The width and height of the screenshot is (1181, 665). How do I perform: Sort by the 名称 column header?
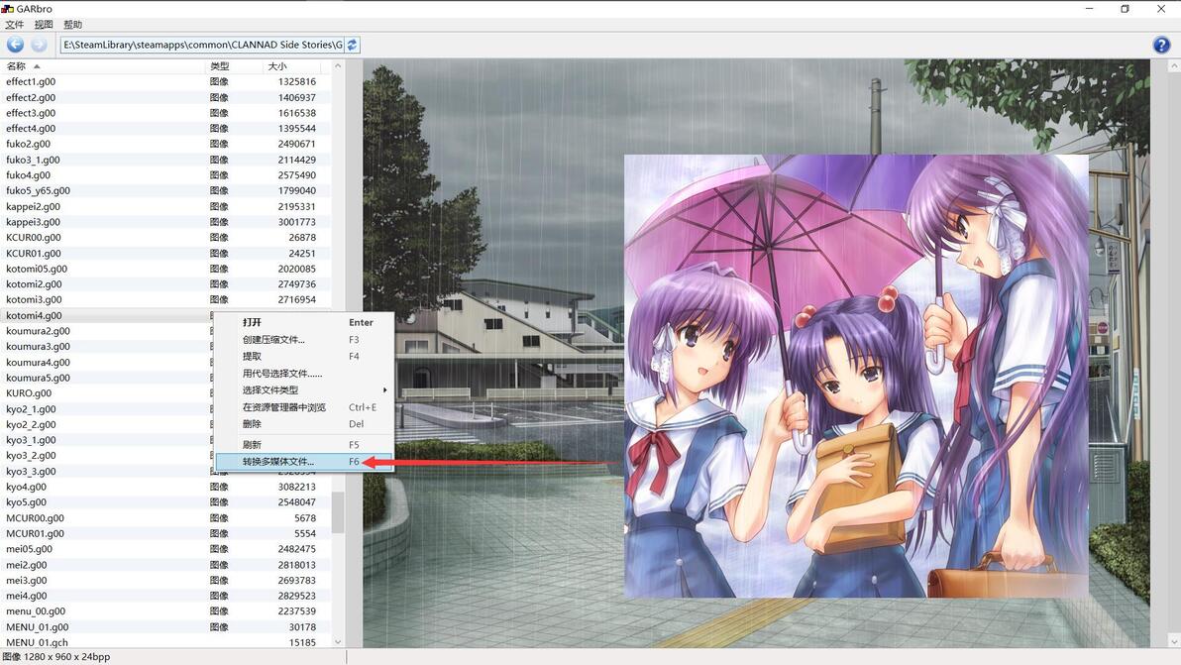102,66
